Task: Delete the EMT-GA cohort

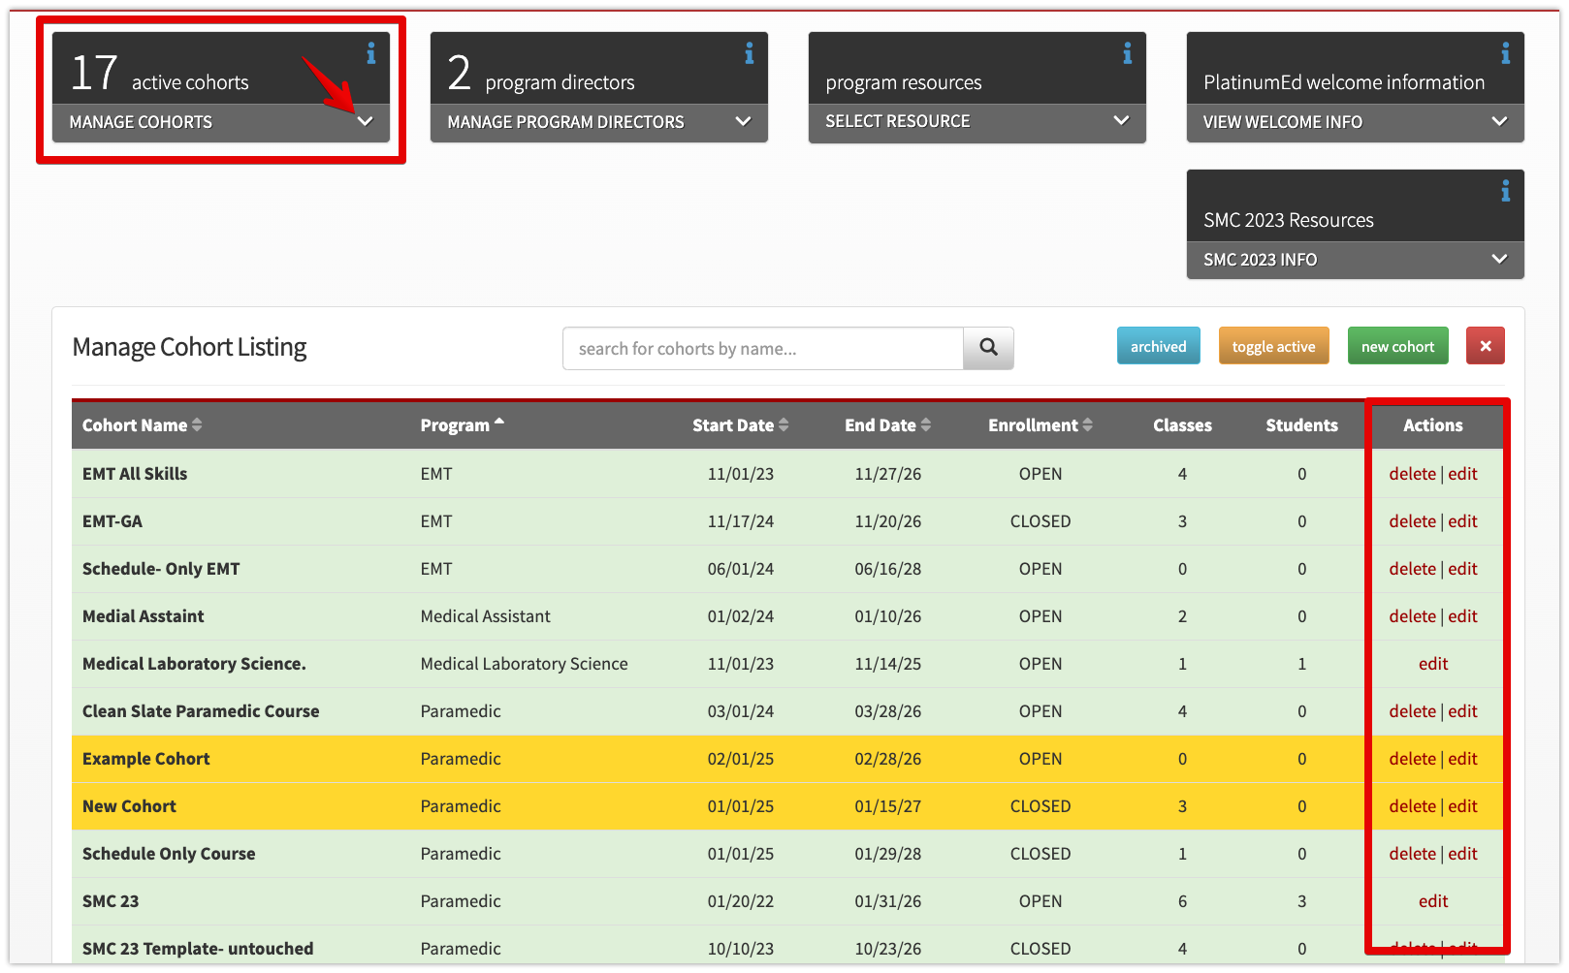Action: (1412, 521)
